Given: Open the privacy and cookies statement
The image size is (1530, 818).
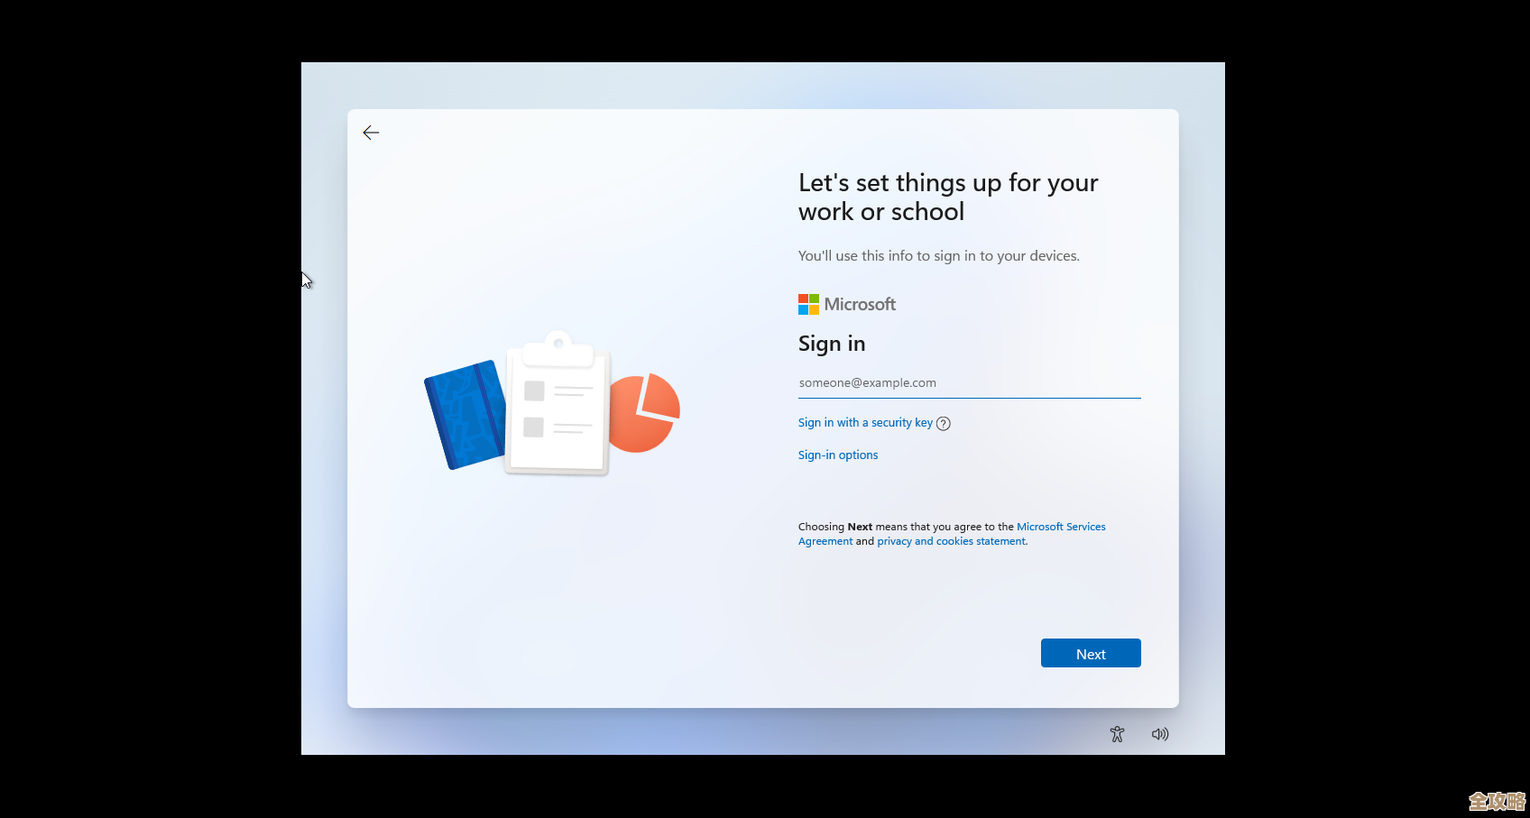Looking at the screenshot, I should click(951, 540).
